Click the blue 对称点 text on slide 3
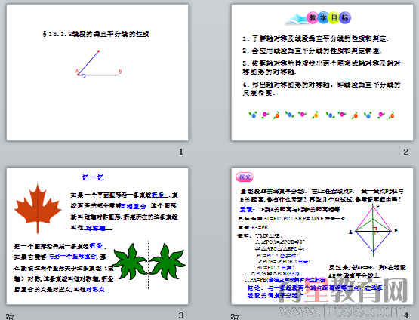The image size is (419, 320). [95, 289]
